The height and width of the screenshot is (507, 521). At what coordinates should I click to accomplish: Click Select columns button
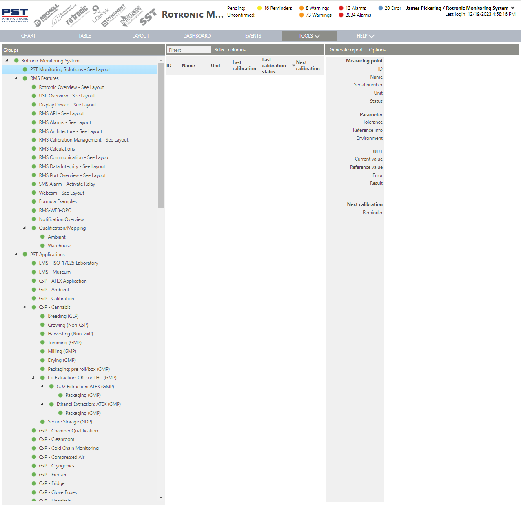(230, 50)
